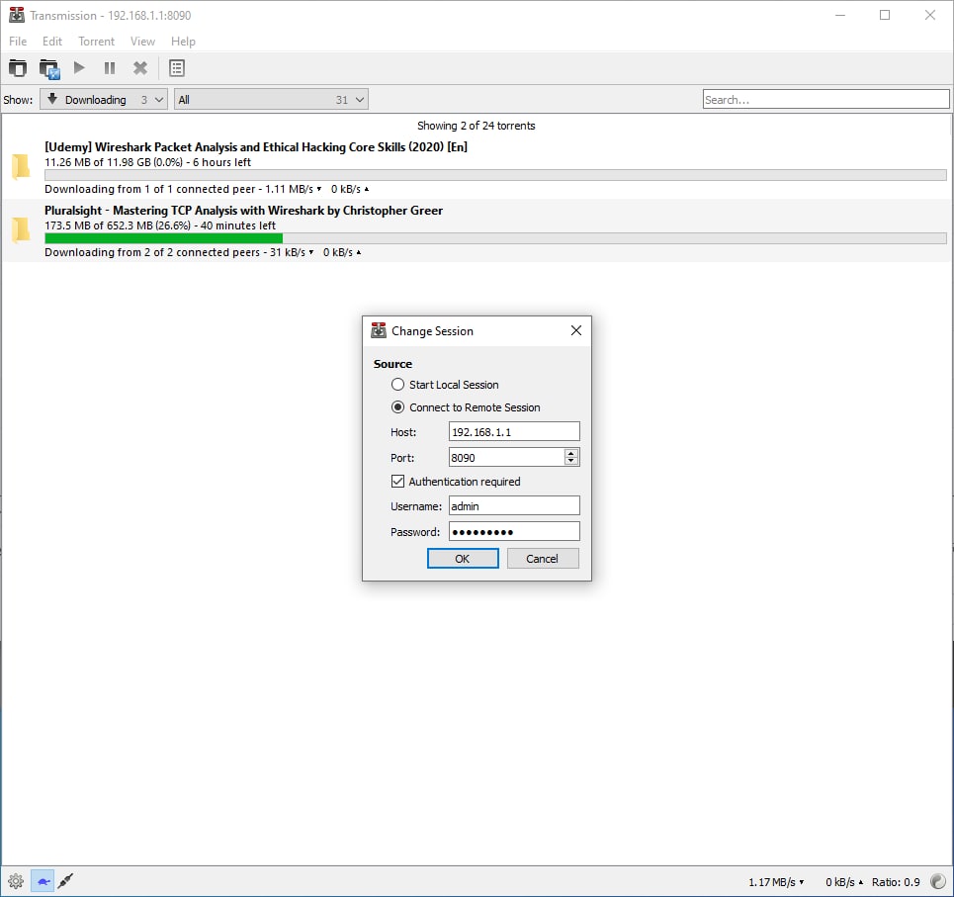Image resolution: width=954 pixels, height=897 pixels.
Task: Click Transmission app icon in title bar
Action: pyautogui.click(x=17, y=15)
